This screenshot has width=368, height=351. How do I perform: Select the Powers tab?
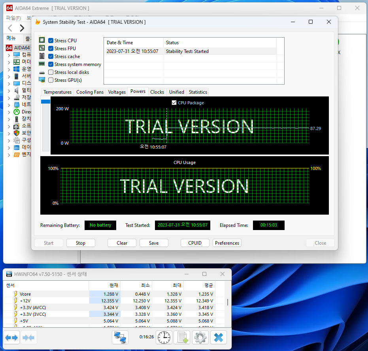coord(138,91)
